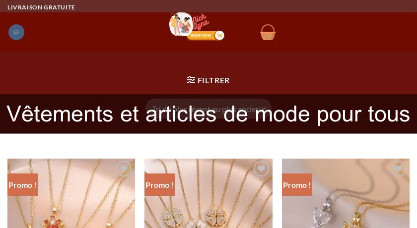Open the shopping basket cart icon
The height and width of the screenshot is (228, 417).
[268, 32]
